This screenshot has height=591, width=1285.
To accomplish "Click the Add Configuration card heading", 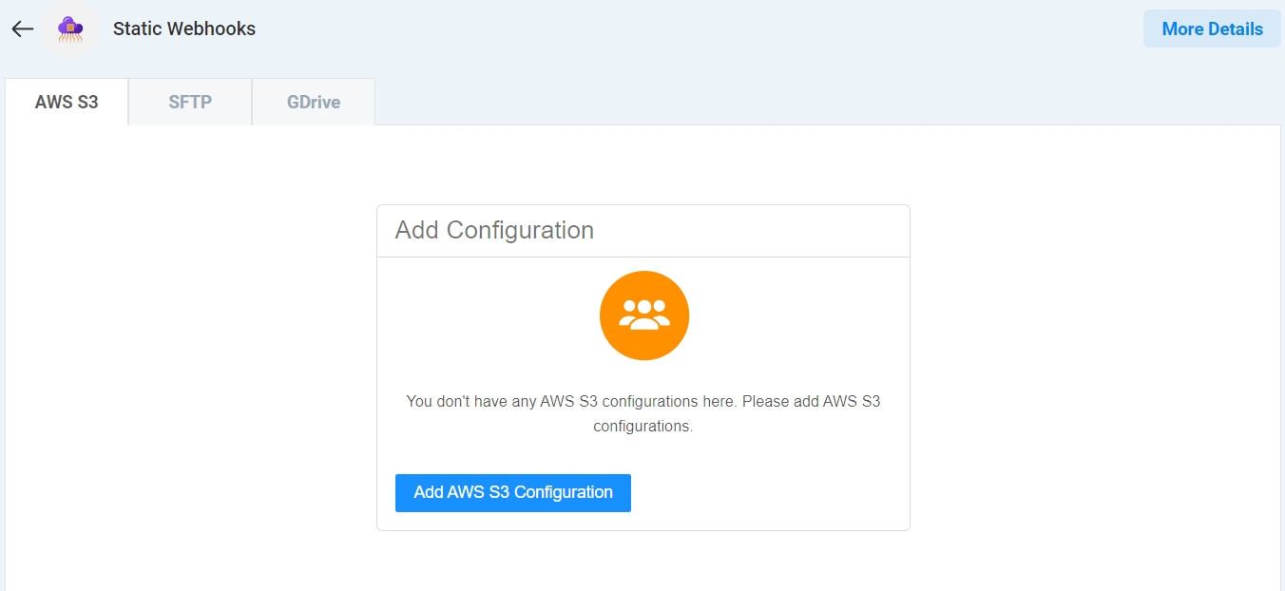I will 494,231.
